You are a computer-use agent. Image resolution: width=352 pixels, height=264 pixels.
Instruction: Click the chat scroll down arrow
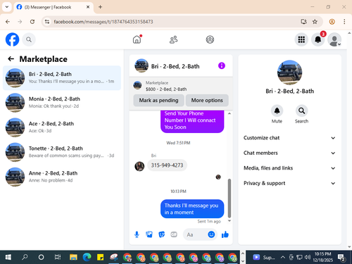230,220
